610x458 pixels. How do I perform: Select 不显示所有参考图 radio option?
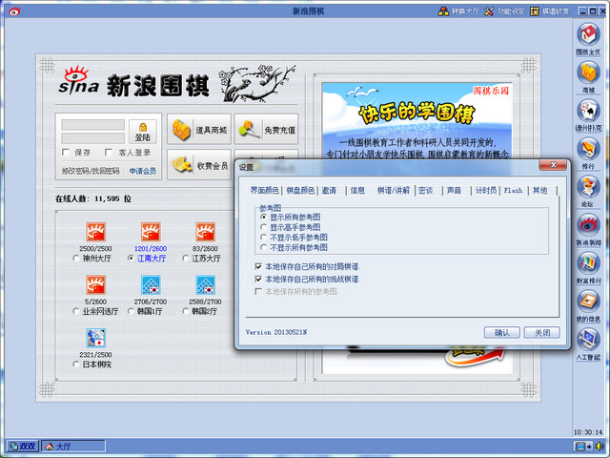pos(263,247)
